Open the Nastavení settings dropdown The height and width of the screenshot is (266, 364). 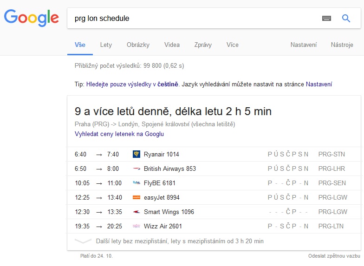click(304, 45)
